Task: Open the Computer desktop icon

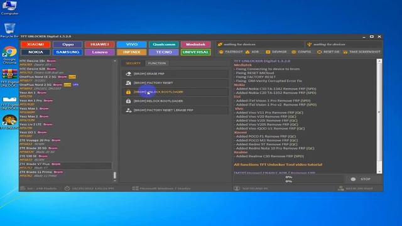Action: click(9, 8)
